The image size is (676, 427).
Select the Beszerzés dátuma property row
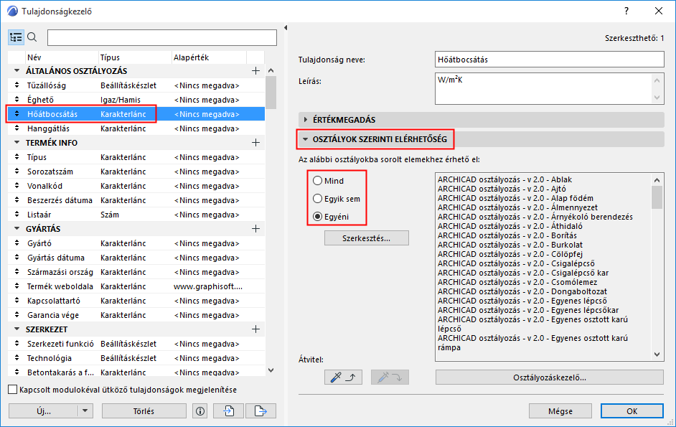136,200
